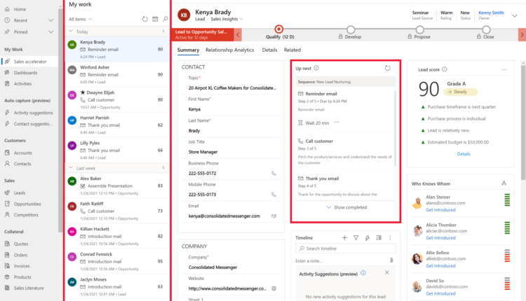Select the Develop stage on process bar
The height and width of the screenshot is (301, 526).
[346, 29]
